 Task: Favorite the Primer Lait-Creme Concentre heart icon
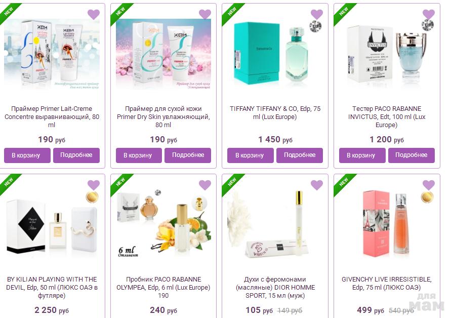tap(94, 14)
